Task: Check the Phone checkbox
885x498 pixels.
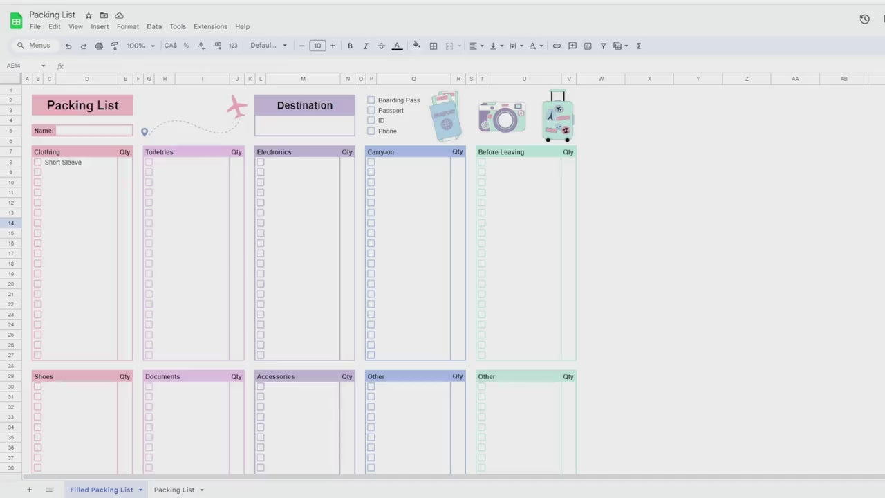Action: click(371, 131)
